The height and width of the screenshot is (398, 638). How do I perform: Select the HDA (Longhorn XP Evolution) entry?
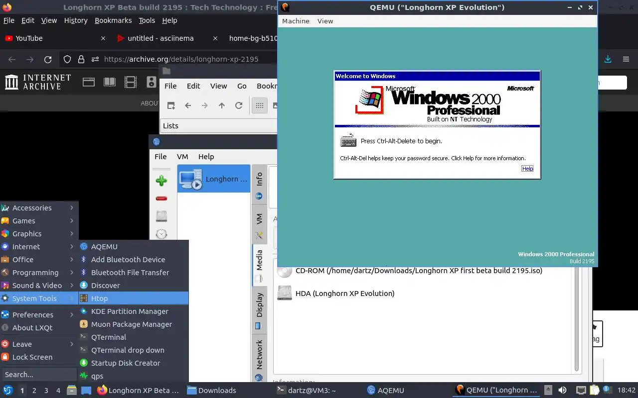[336, 293]
